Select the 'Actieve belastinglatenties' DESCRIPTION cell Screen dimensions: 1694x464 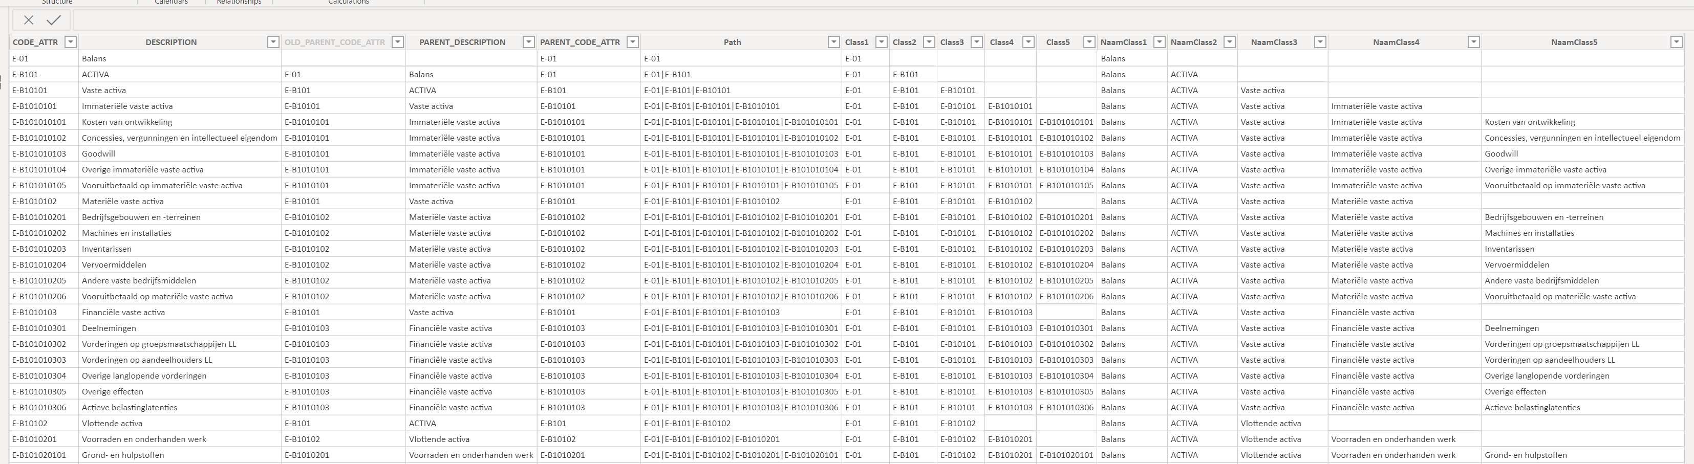[180, 408]
